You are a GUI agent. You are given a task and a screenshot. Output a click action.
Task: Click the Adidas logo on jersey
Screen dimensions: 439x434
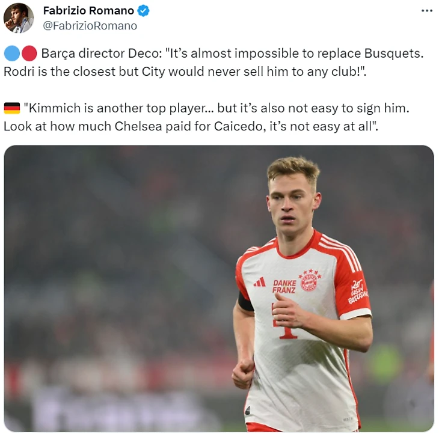pyautogui.click(x=260, y=283)
